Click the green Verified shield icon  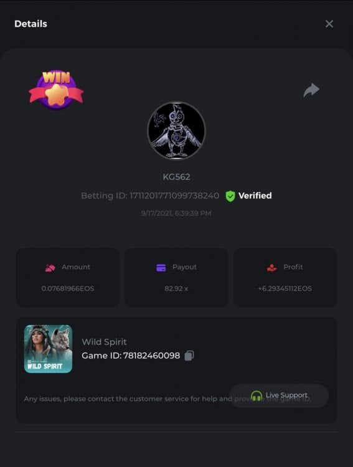click(230, 196)
